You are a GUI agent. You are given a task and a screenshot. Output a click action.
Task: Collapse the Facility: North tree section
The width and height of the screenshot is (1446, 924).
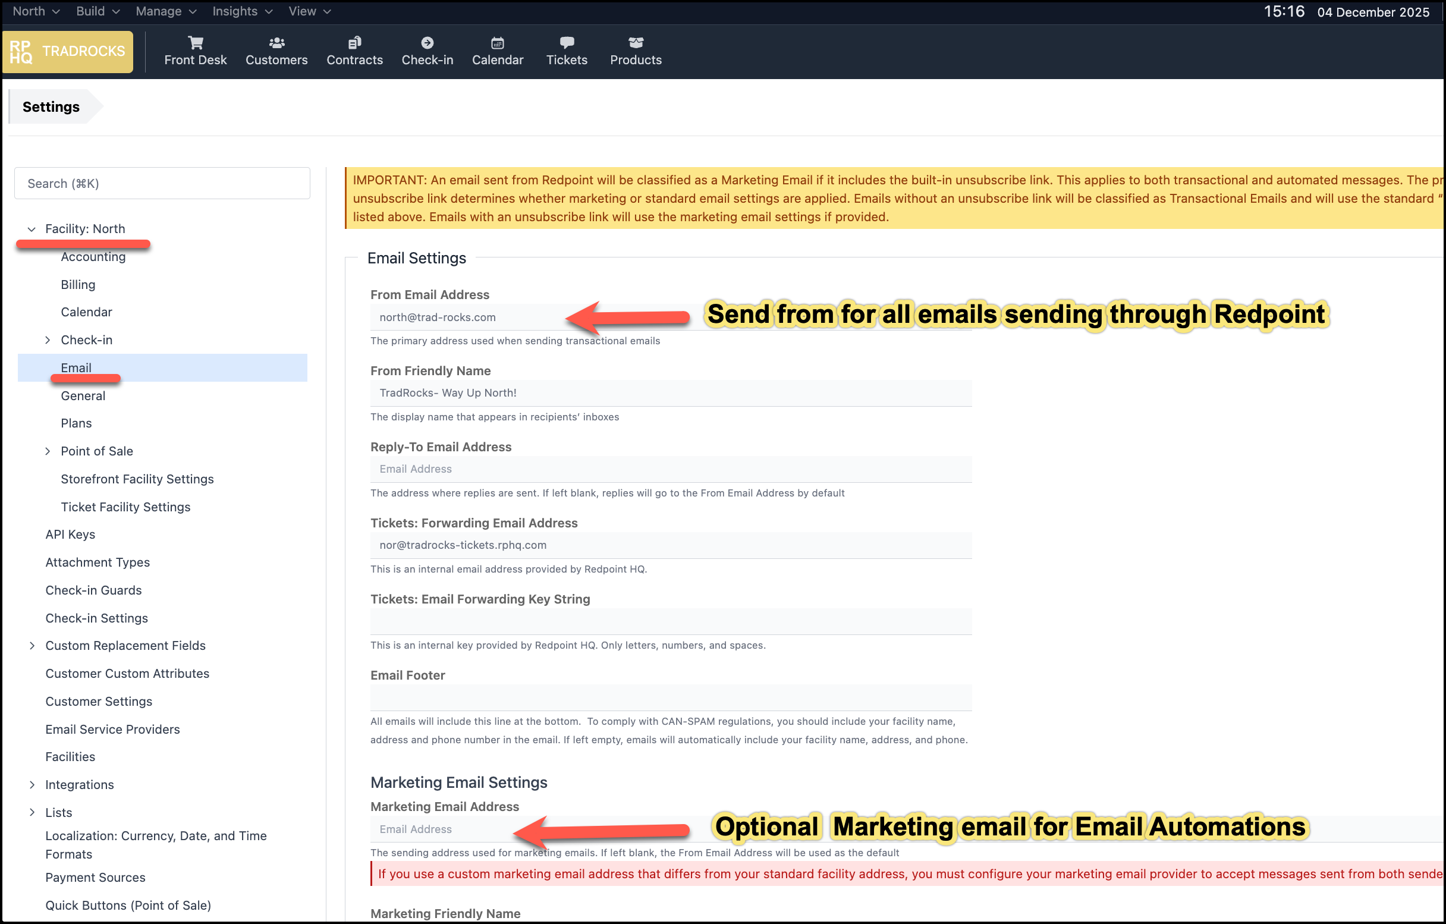pos(32,229)
